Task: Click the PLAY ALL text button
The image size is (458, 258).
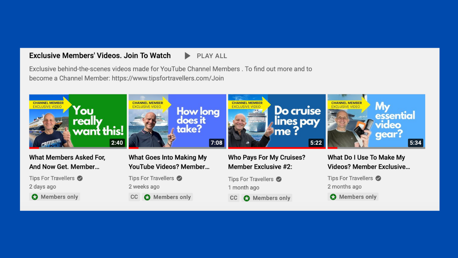Action: pyautogui.click(x=212, y=56)
